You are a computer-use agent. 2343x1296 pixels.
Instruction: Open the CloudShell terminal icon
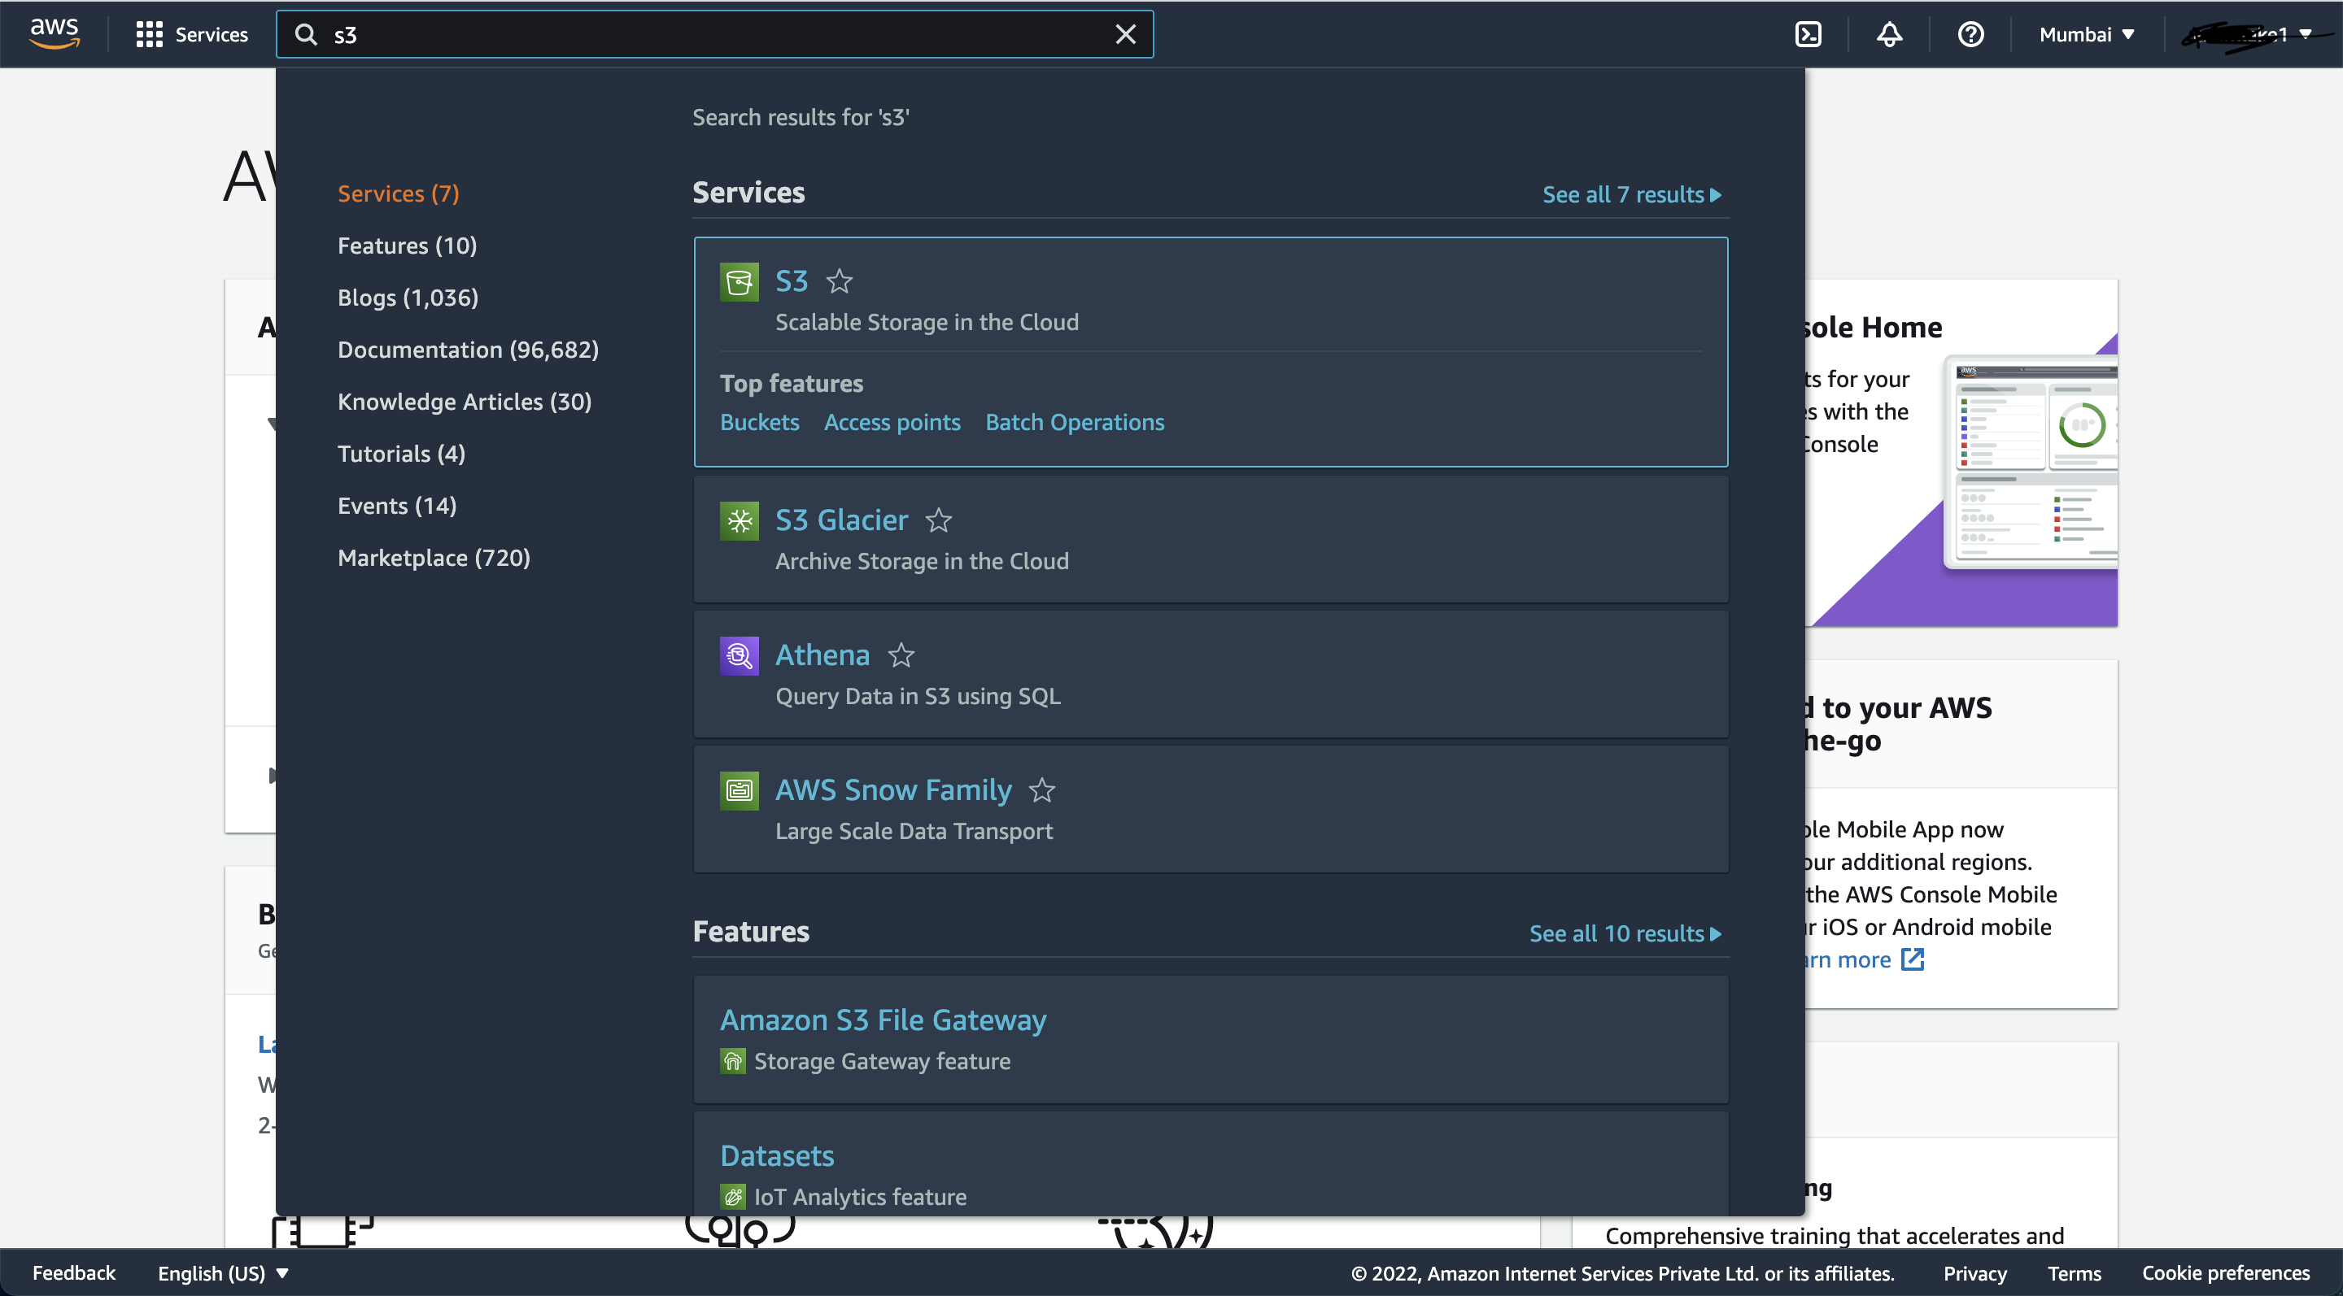tap(1809, 34)
